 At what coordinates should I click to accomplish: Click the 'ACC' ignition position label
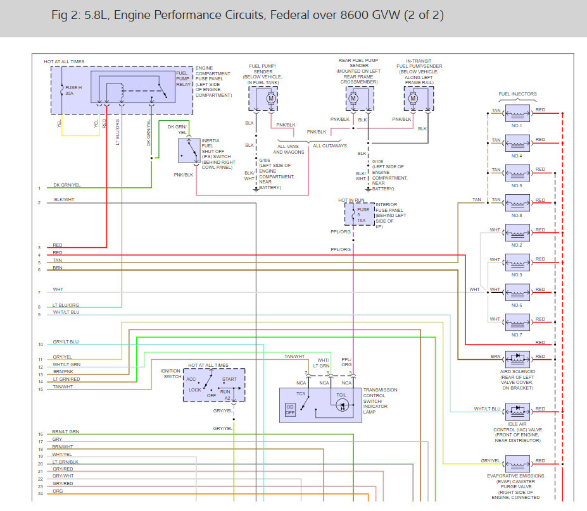pos(191,379)
